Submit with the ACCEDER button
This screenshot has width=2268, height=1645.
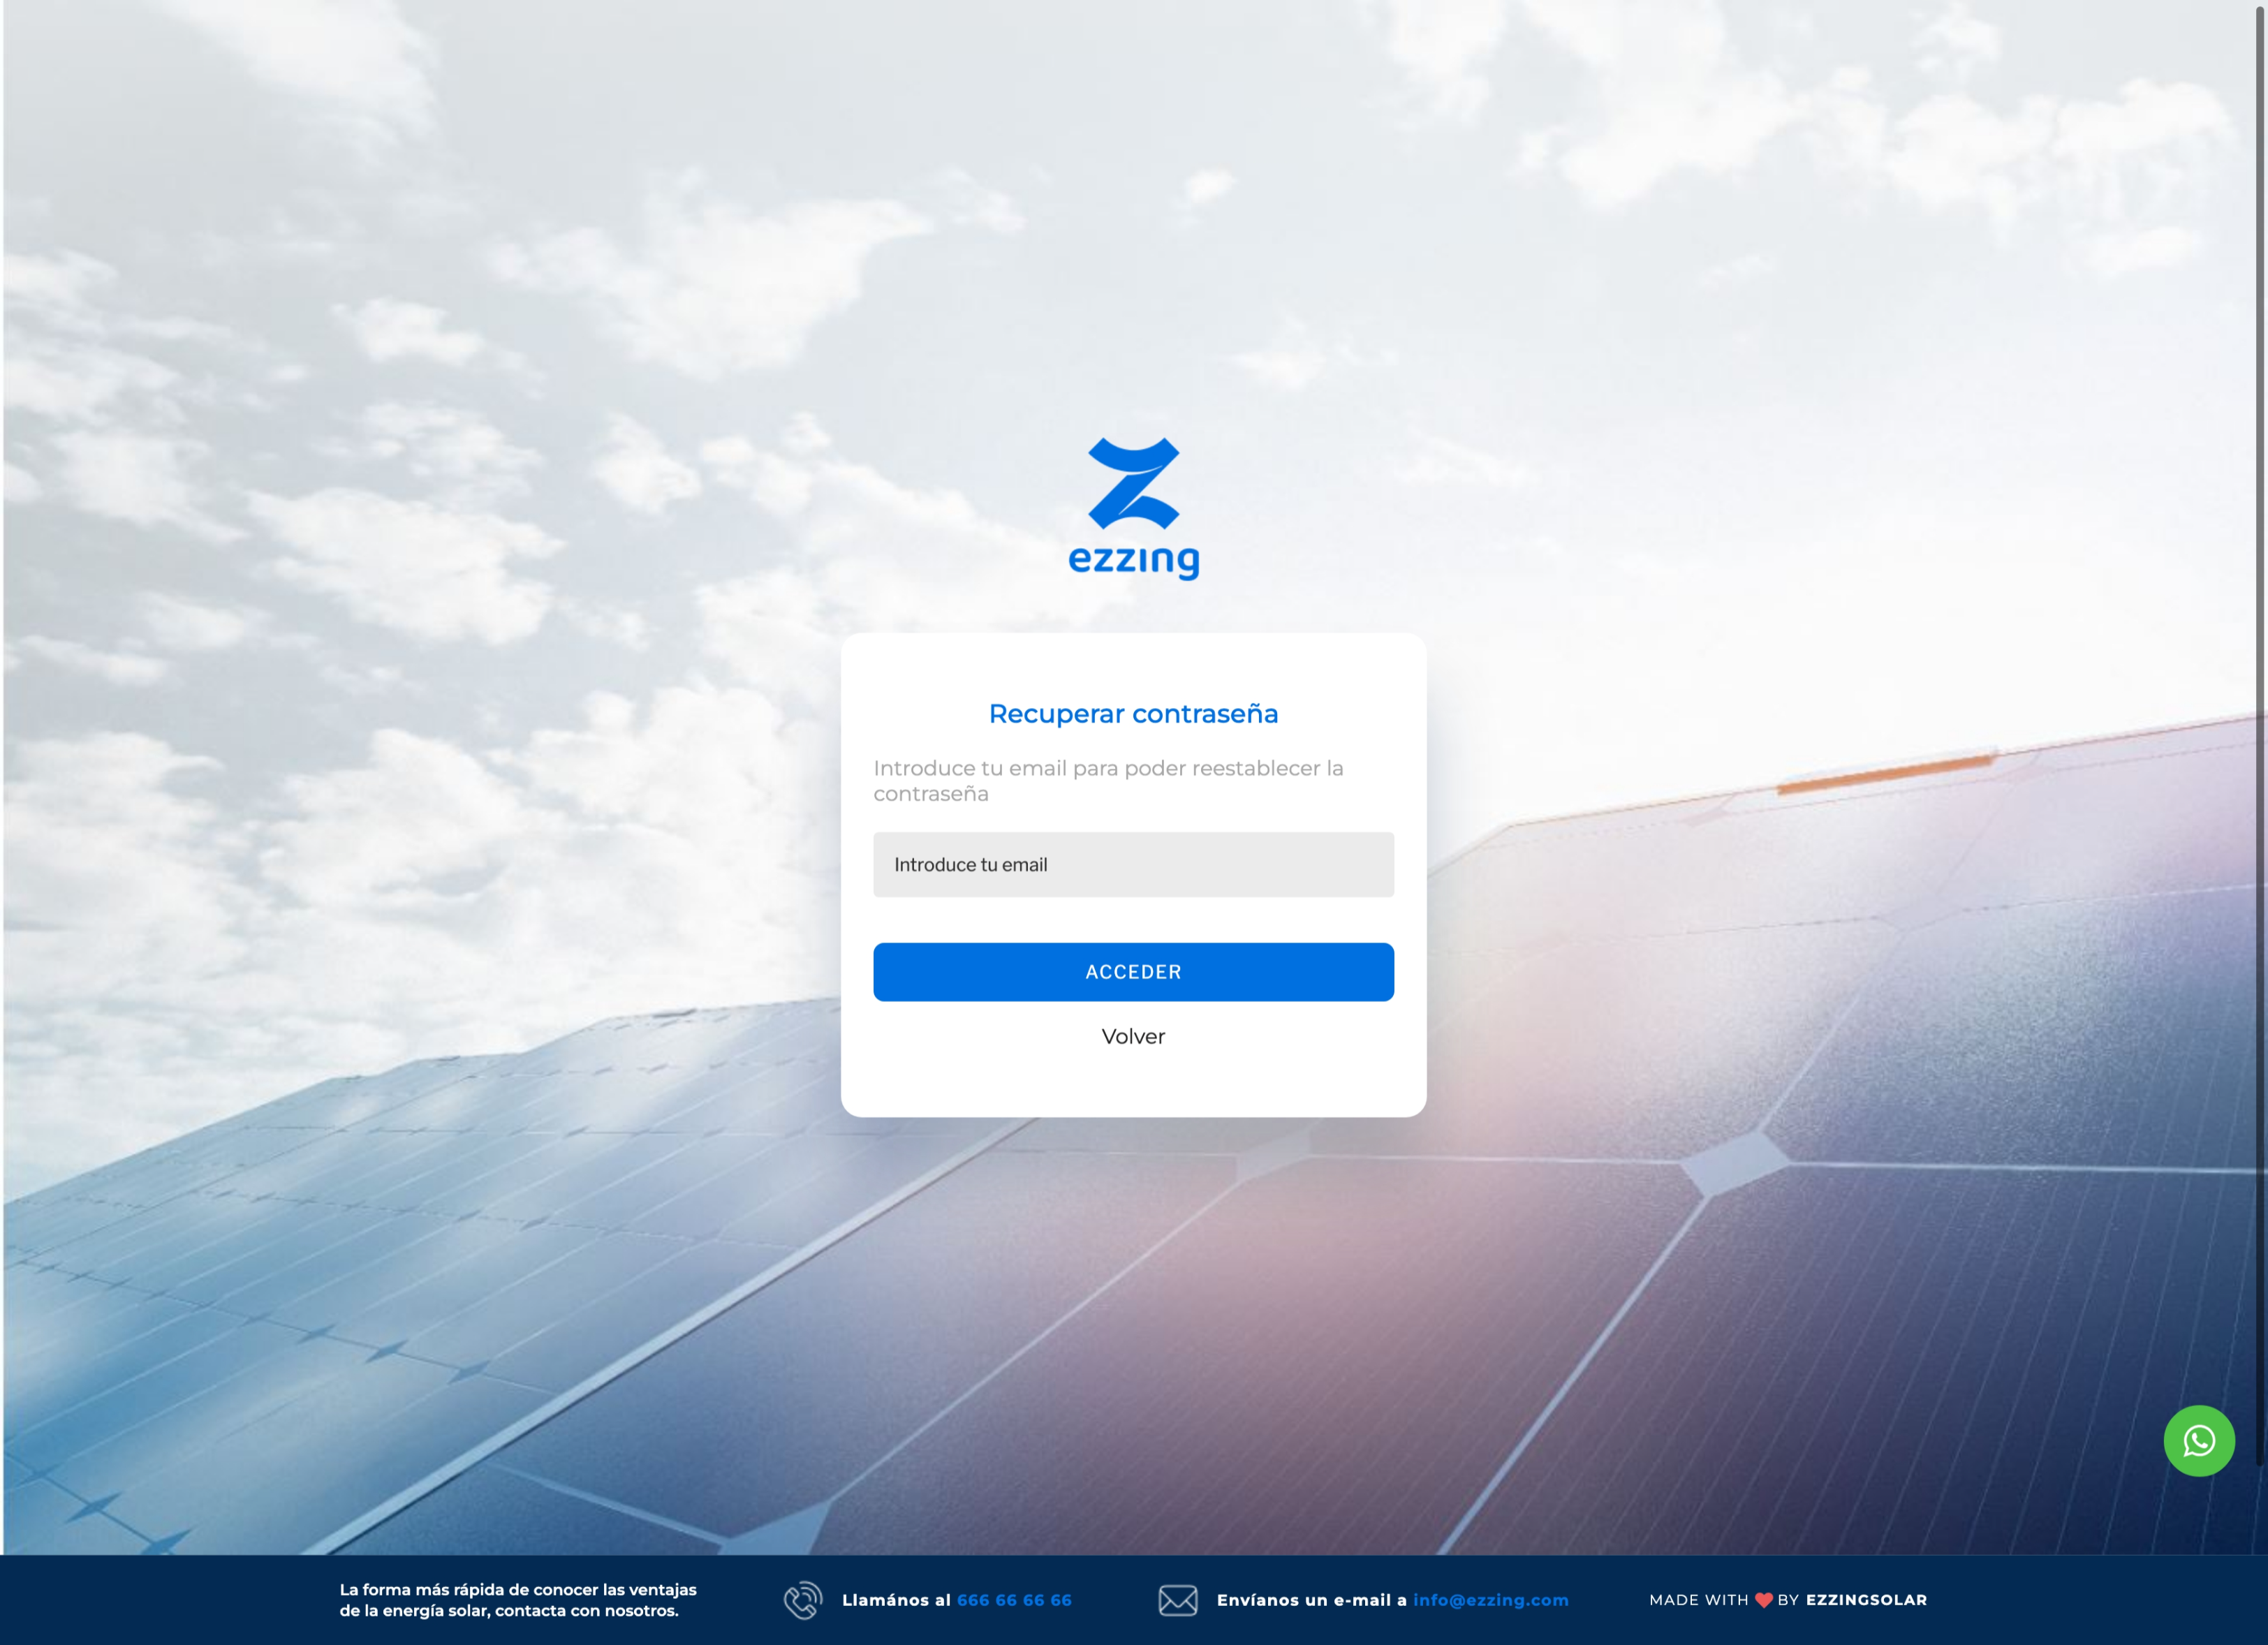[1133, 972]
